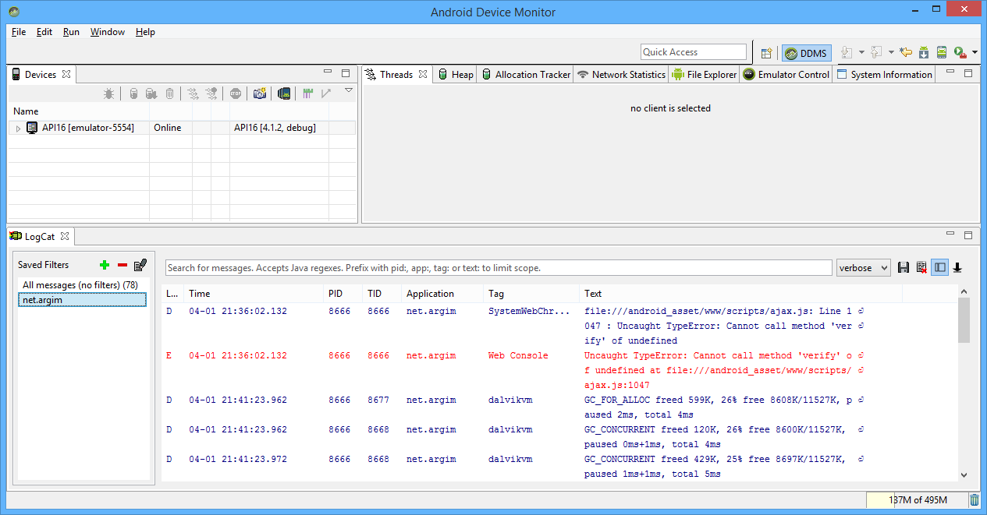Image resolution: width=987 pixels, height=515 pixels.
Task: Open previous annotation dropdown arrow
Action: click(890, 53)
